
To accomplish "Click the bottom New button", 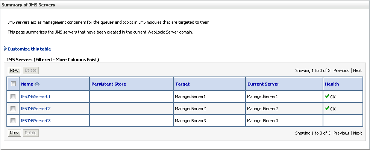I will pyautogui.click(x=14, y=133).
